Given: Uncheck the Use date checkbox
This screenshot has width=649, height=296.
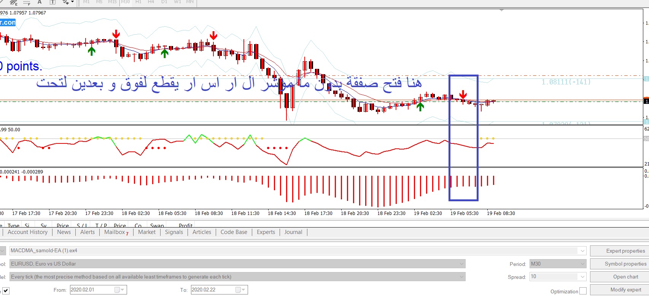Looking at the screenshot, I should pyautogui.click(x=6, y=290).
